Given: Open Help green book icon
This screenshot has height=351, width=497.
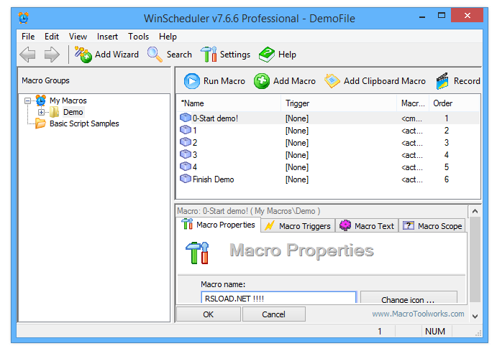Looking at the screenshot, I should 267,55.
